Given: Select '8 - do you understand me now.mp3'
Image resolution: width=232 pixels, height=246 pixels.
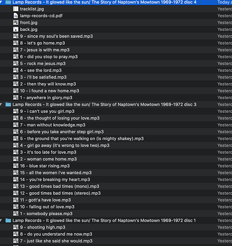Looking at the screenshot, I should [56, 234].
